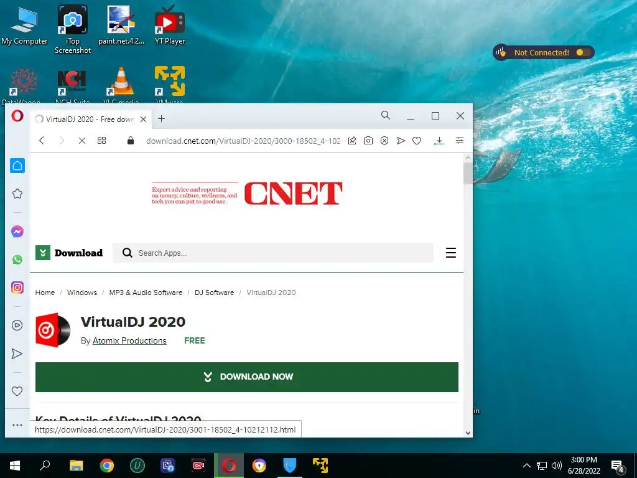
Task: Click the DOWNLOAD NOW button
Action: [x=247, y=377]
